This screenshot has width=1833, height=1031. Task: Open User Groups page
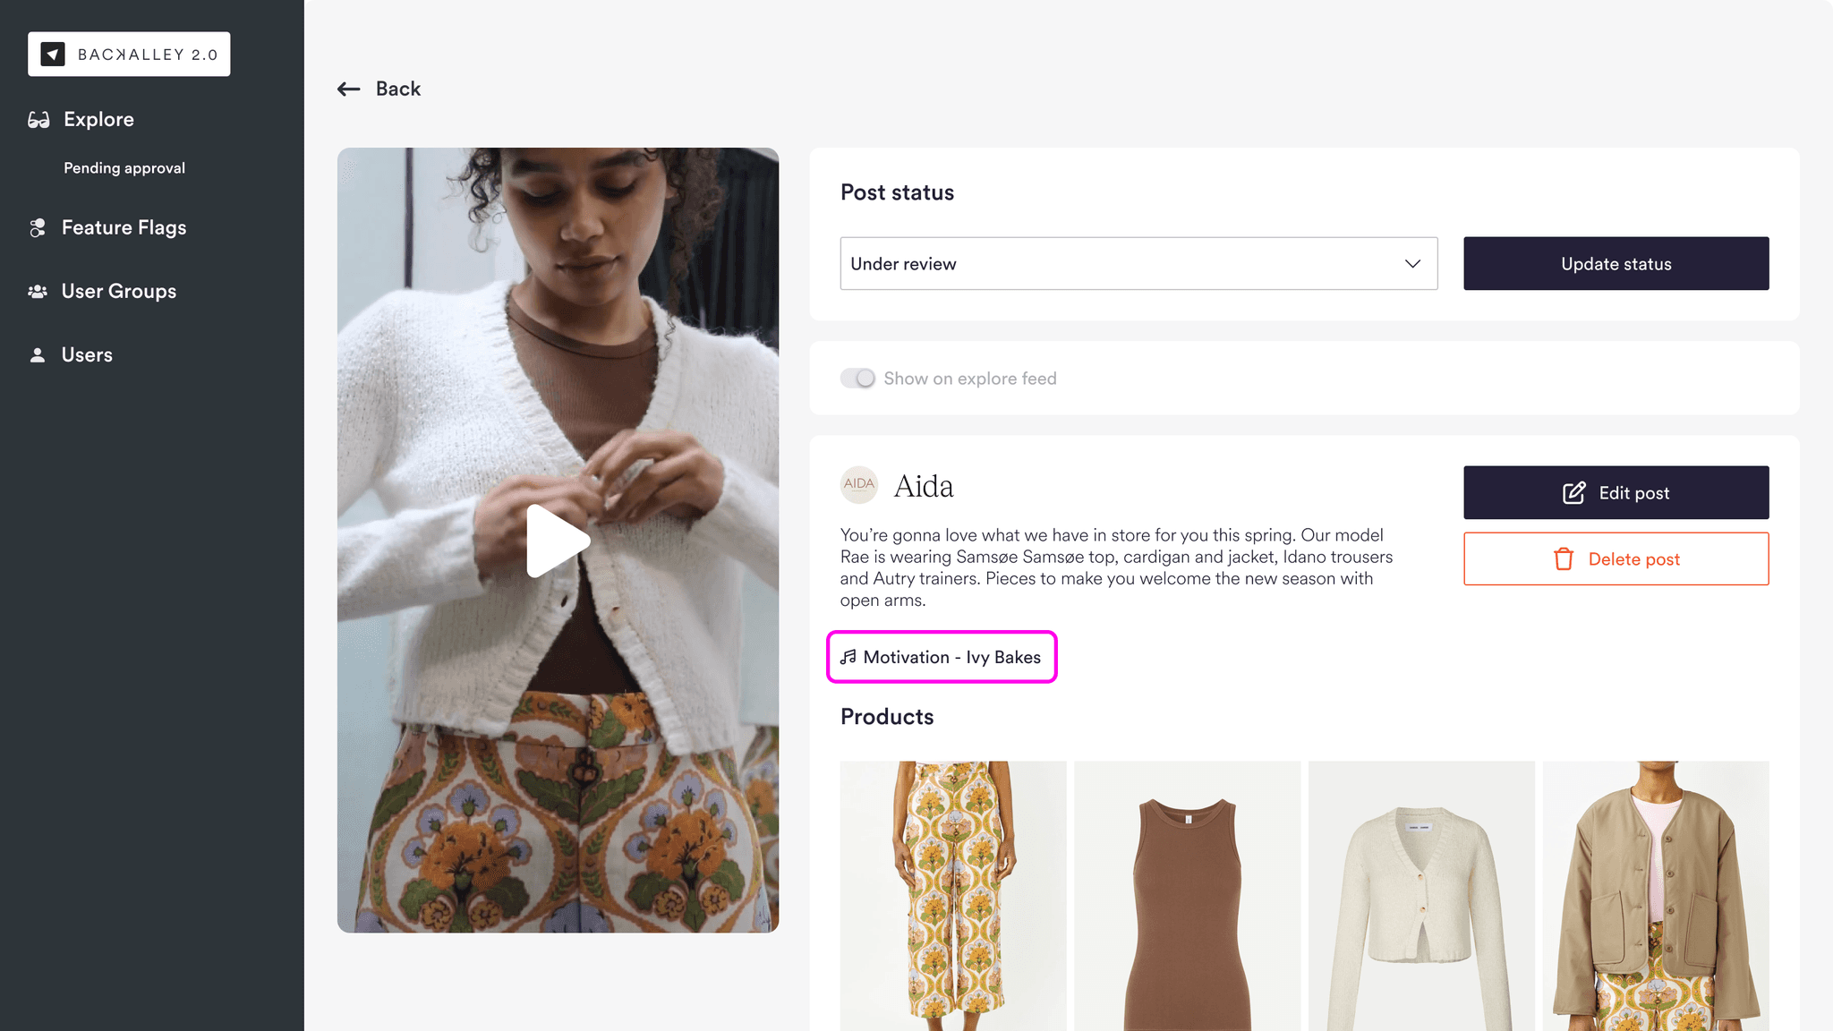point(118,292)
